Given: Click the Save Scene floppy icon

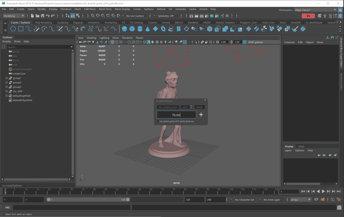Looking at the screenshot, I should (x=42, y=16).
